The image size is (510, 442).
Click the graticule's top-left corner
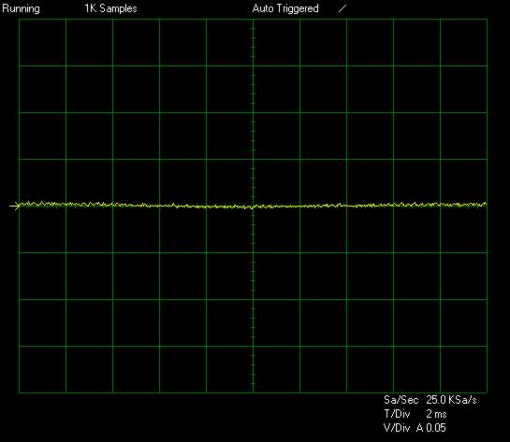coord(20,20)
